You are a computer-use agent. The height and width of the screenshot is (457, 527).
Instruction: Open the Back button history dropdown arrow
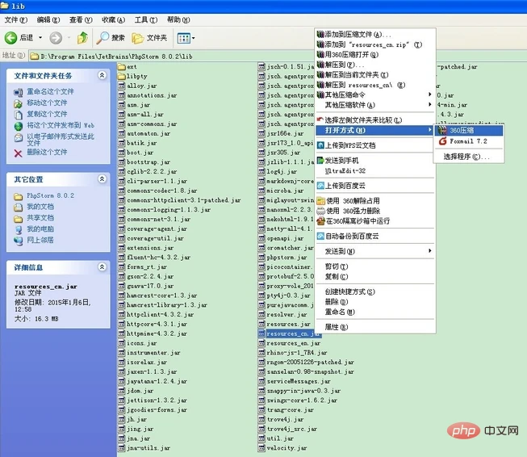[40, 38]
